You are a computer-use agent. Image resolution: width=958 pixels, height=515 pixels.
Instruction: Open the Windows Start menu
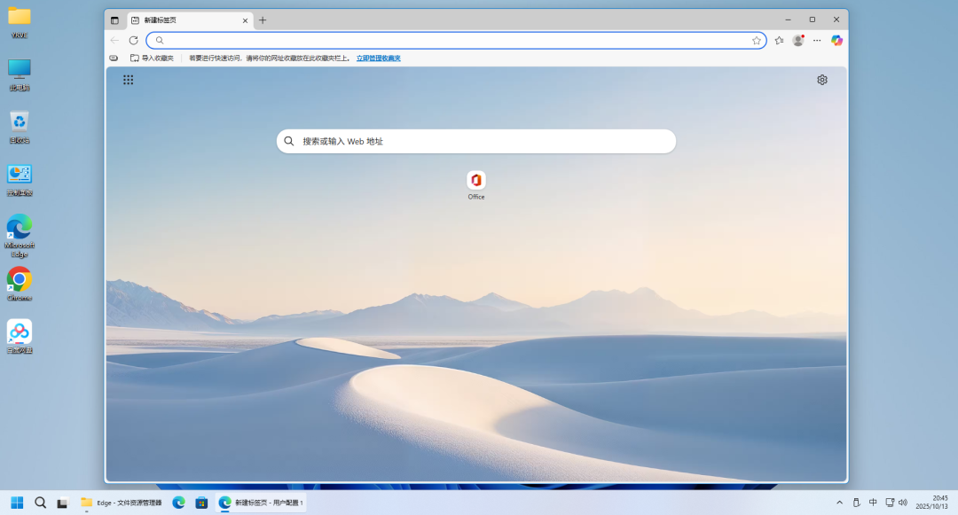point(17,503)
